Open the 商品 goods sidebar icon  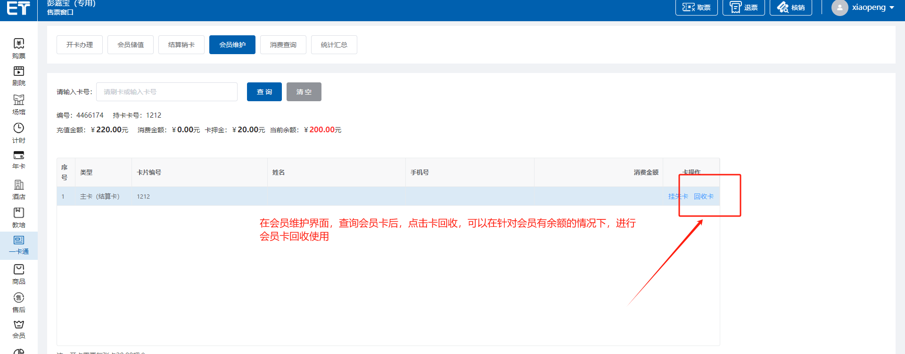pyautogui.click(x=19, y=270)
